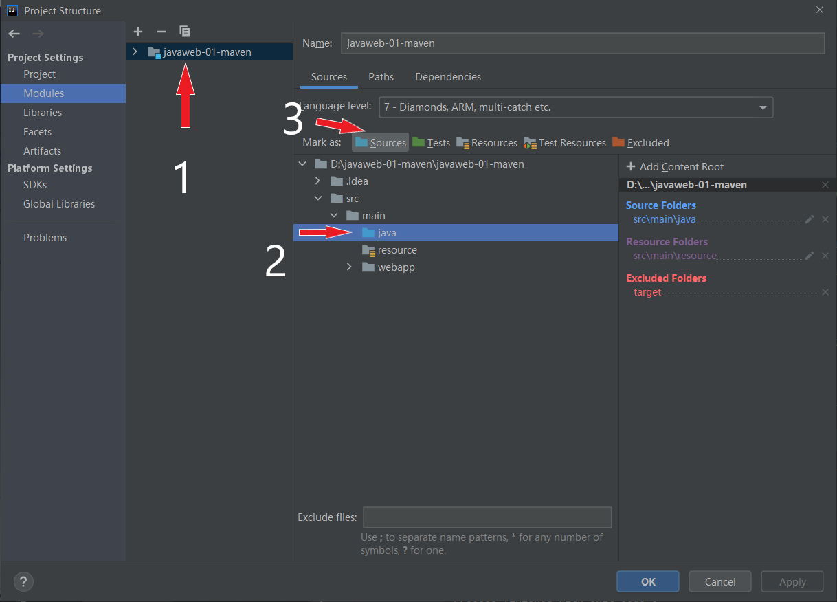The image size is (837, 602).
Task: Mark folder as Resources
Action: (x=487, y=143)
